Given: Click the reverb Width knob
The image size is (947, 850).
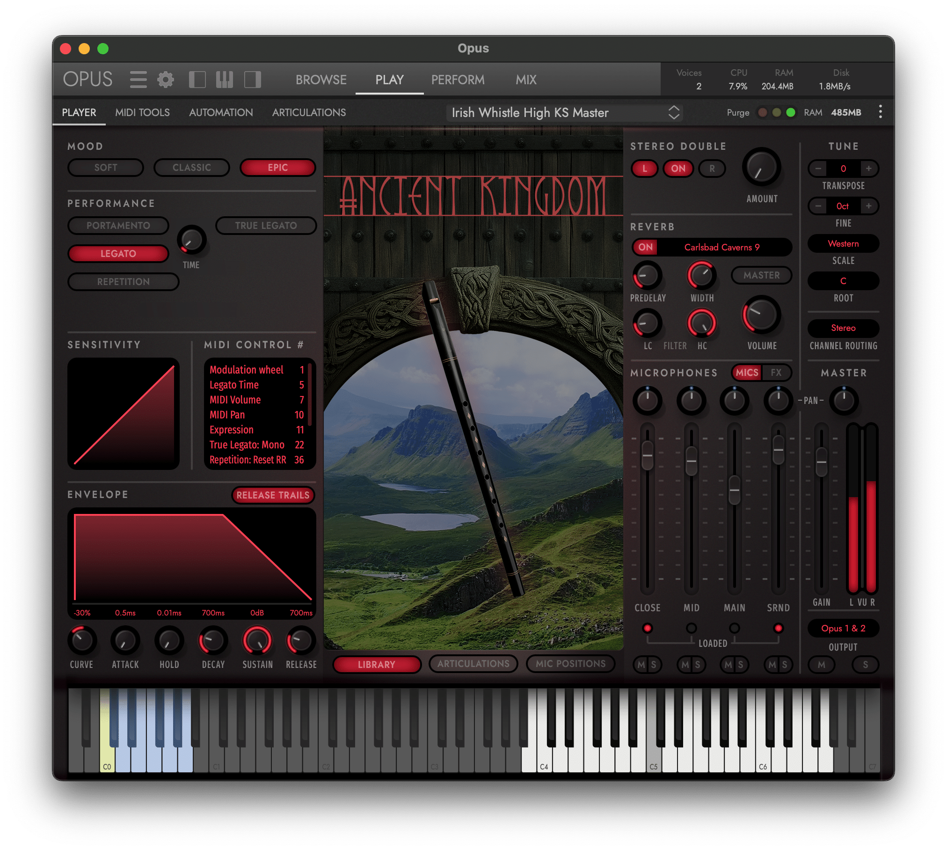Looking at the screenshot, I should click(702, 275).
